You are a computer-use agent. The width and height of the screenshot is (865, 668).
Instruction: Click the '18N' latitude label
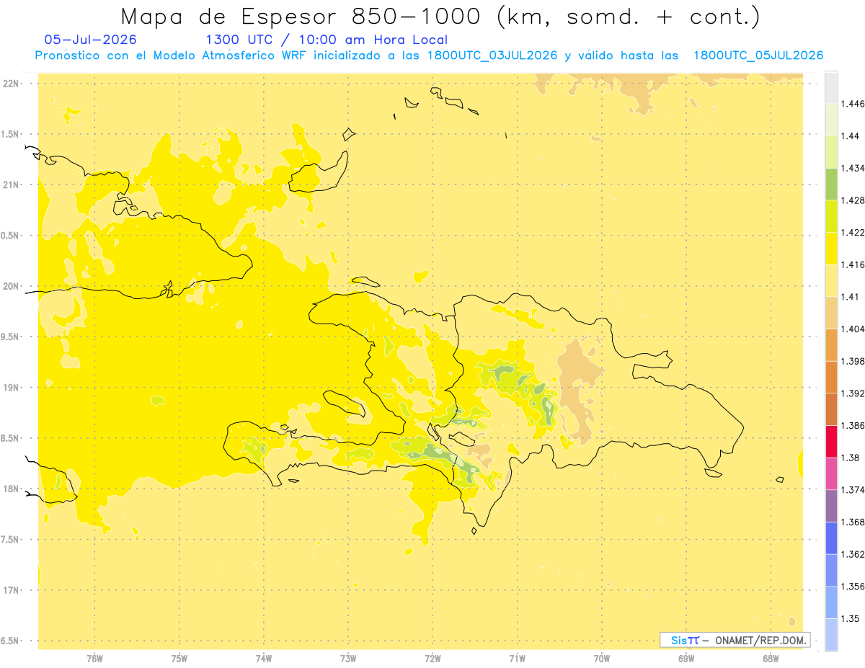click(x=11, y=489)
